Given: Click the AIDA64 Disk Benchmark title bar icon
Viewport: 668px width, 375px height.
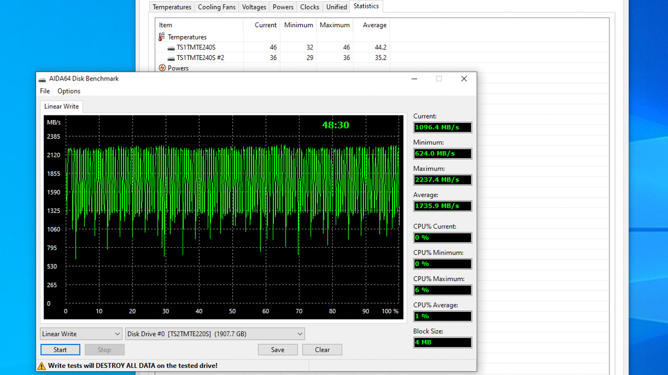Looking at the screenshot, I should 42,79.
